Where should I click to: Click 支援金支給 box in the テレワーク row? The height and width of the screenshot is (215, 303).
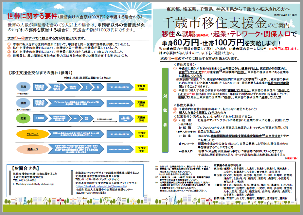(141, 134)
